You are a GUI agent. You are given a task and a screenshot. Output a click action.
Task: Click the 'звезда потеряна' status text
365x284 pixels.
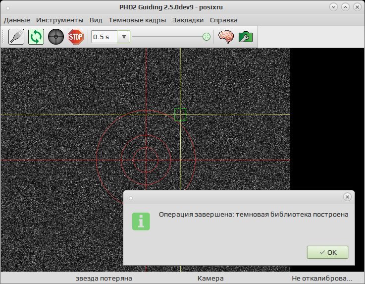[x=104, y=278]
